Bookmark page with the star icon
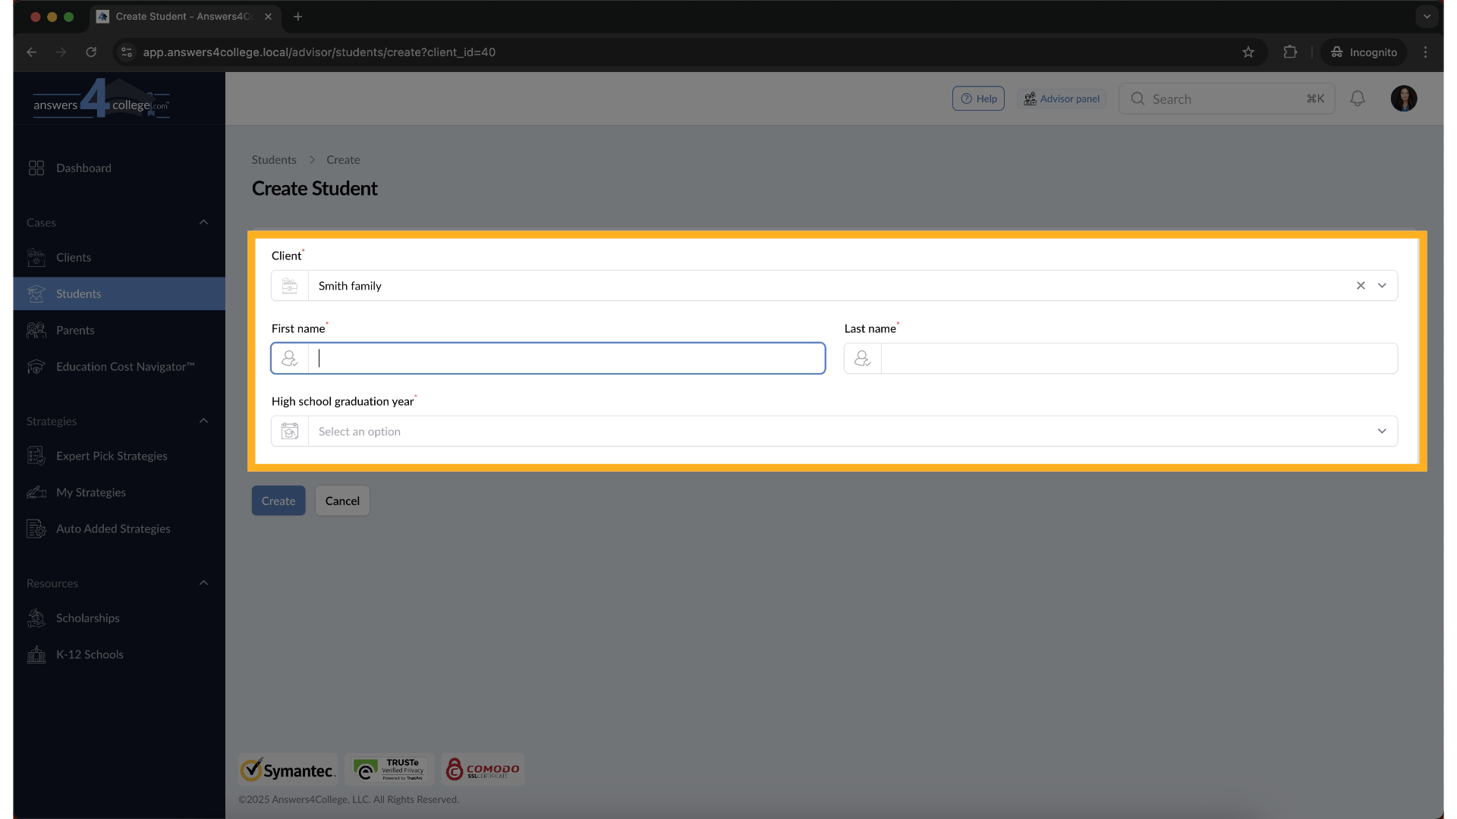 tap(1248, 52)
